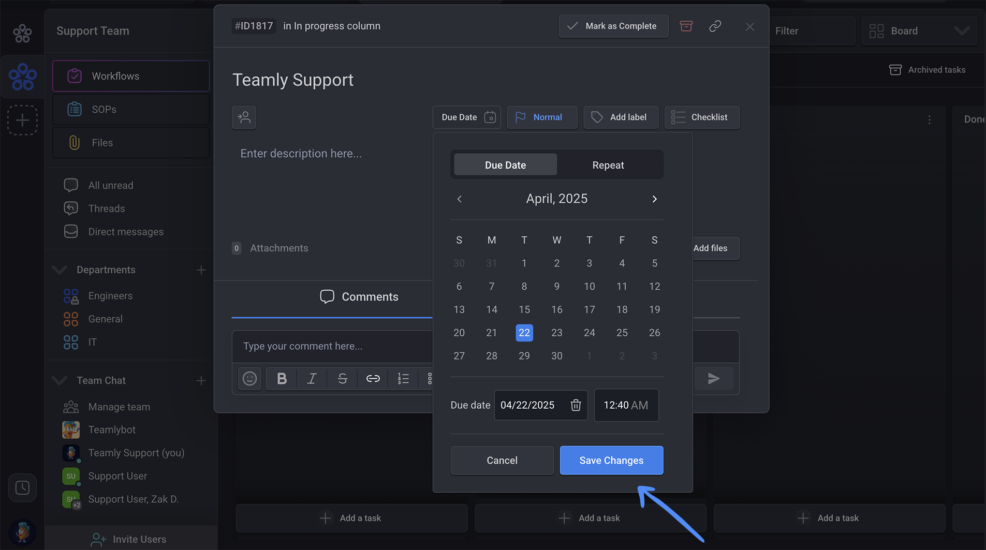Open the clock history icon in sidebar
The width and height of the screenshot is (986, 550).
tap(22, 487)
